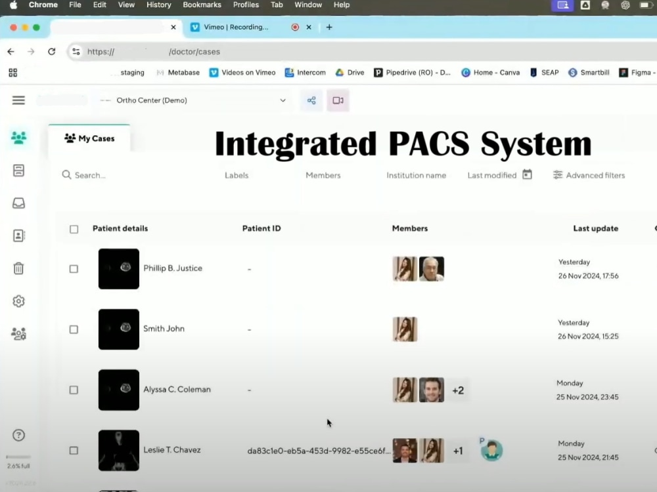Click the storage usage bar 2.6% full
This screenshot has height=492, width=657.
pyautogui.click(x=18, y=457)
